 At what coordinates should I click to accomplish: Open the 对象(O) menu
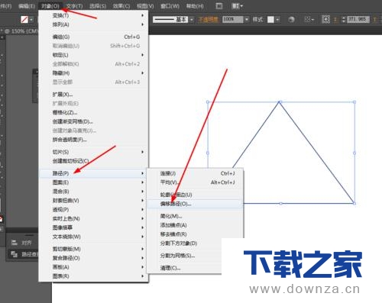point(50,6)
